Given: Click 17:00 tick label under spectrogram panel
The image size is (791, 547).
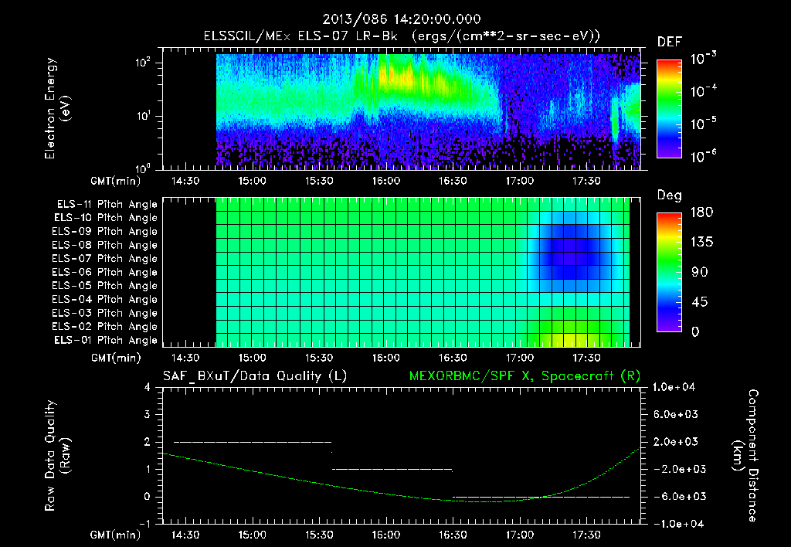Looking at the screenshot, I should tap(520, 181).
